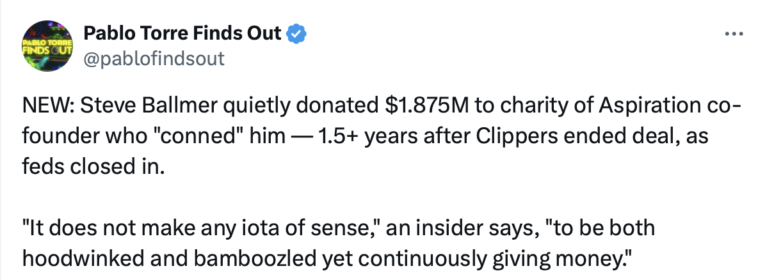Open the @pablofindsout handle link

(x=154, y=58)
